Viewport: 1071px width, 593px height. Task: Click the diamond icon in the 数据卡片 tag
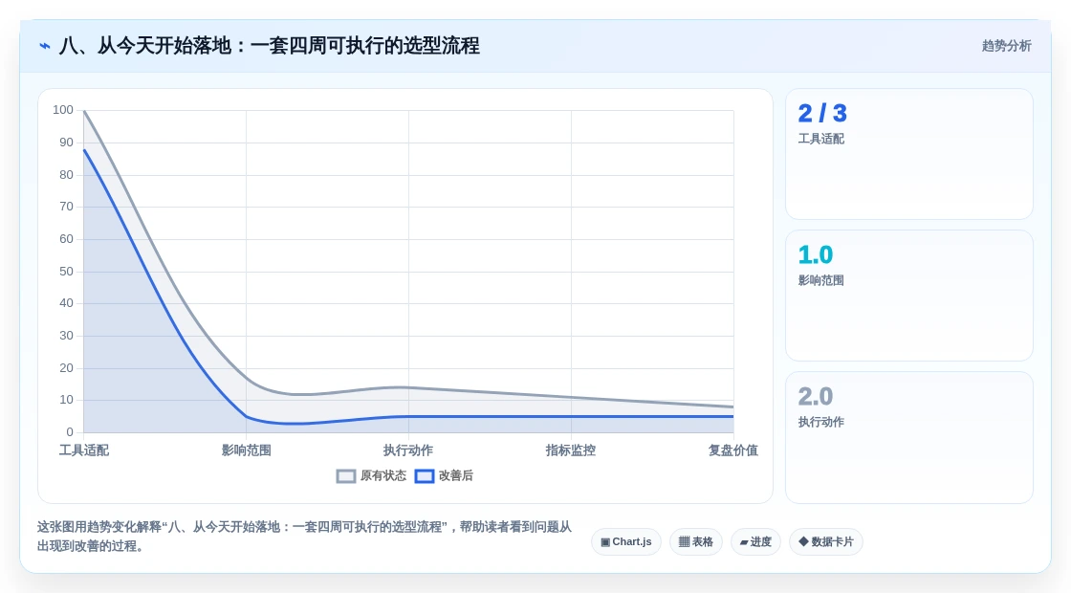click(x=803, y=541)
